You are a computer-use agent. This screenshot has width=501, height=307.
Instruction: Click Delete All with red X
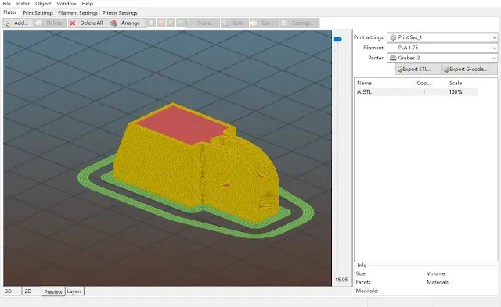[87, 23]
